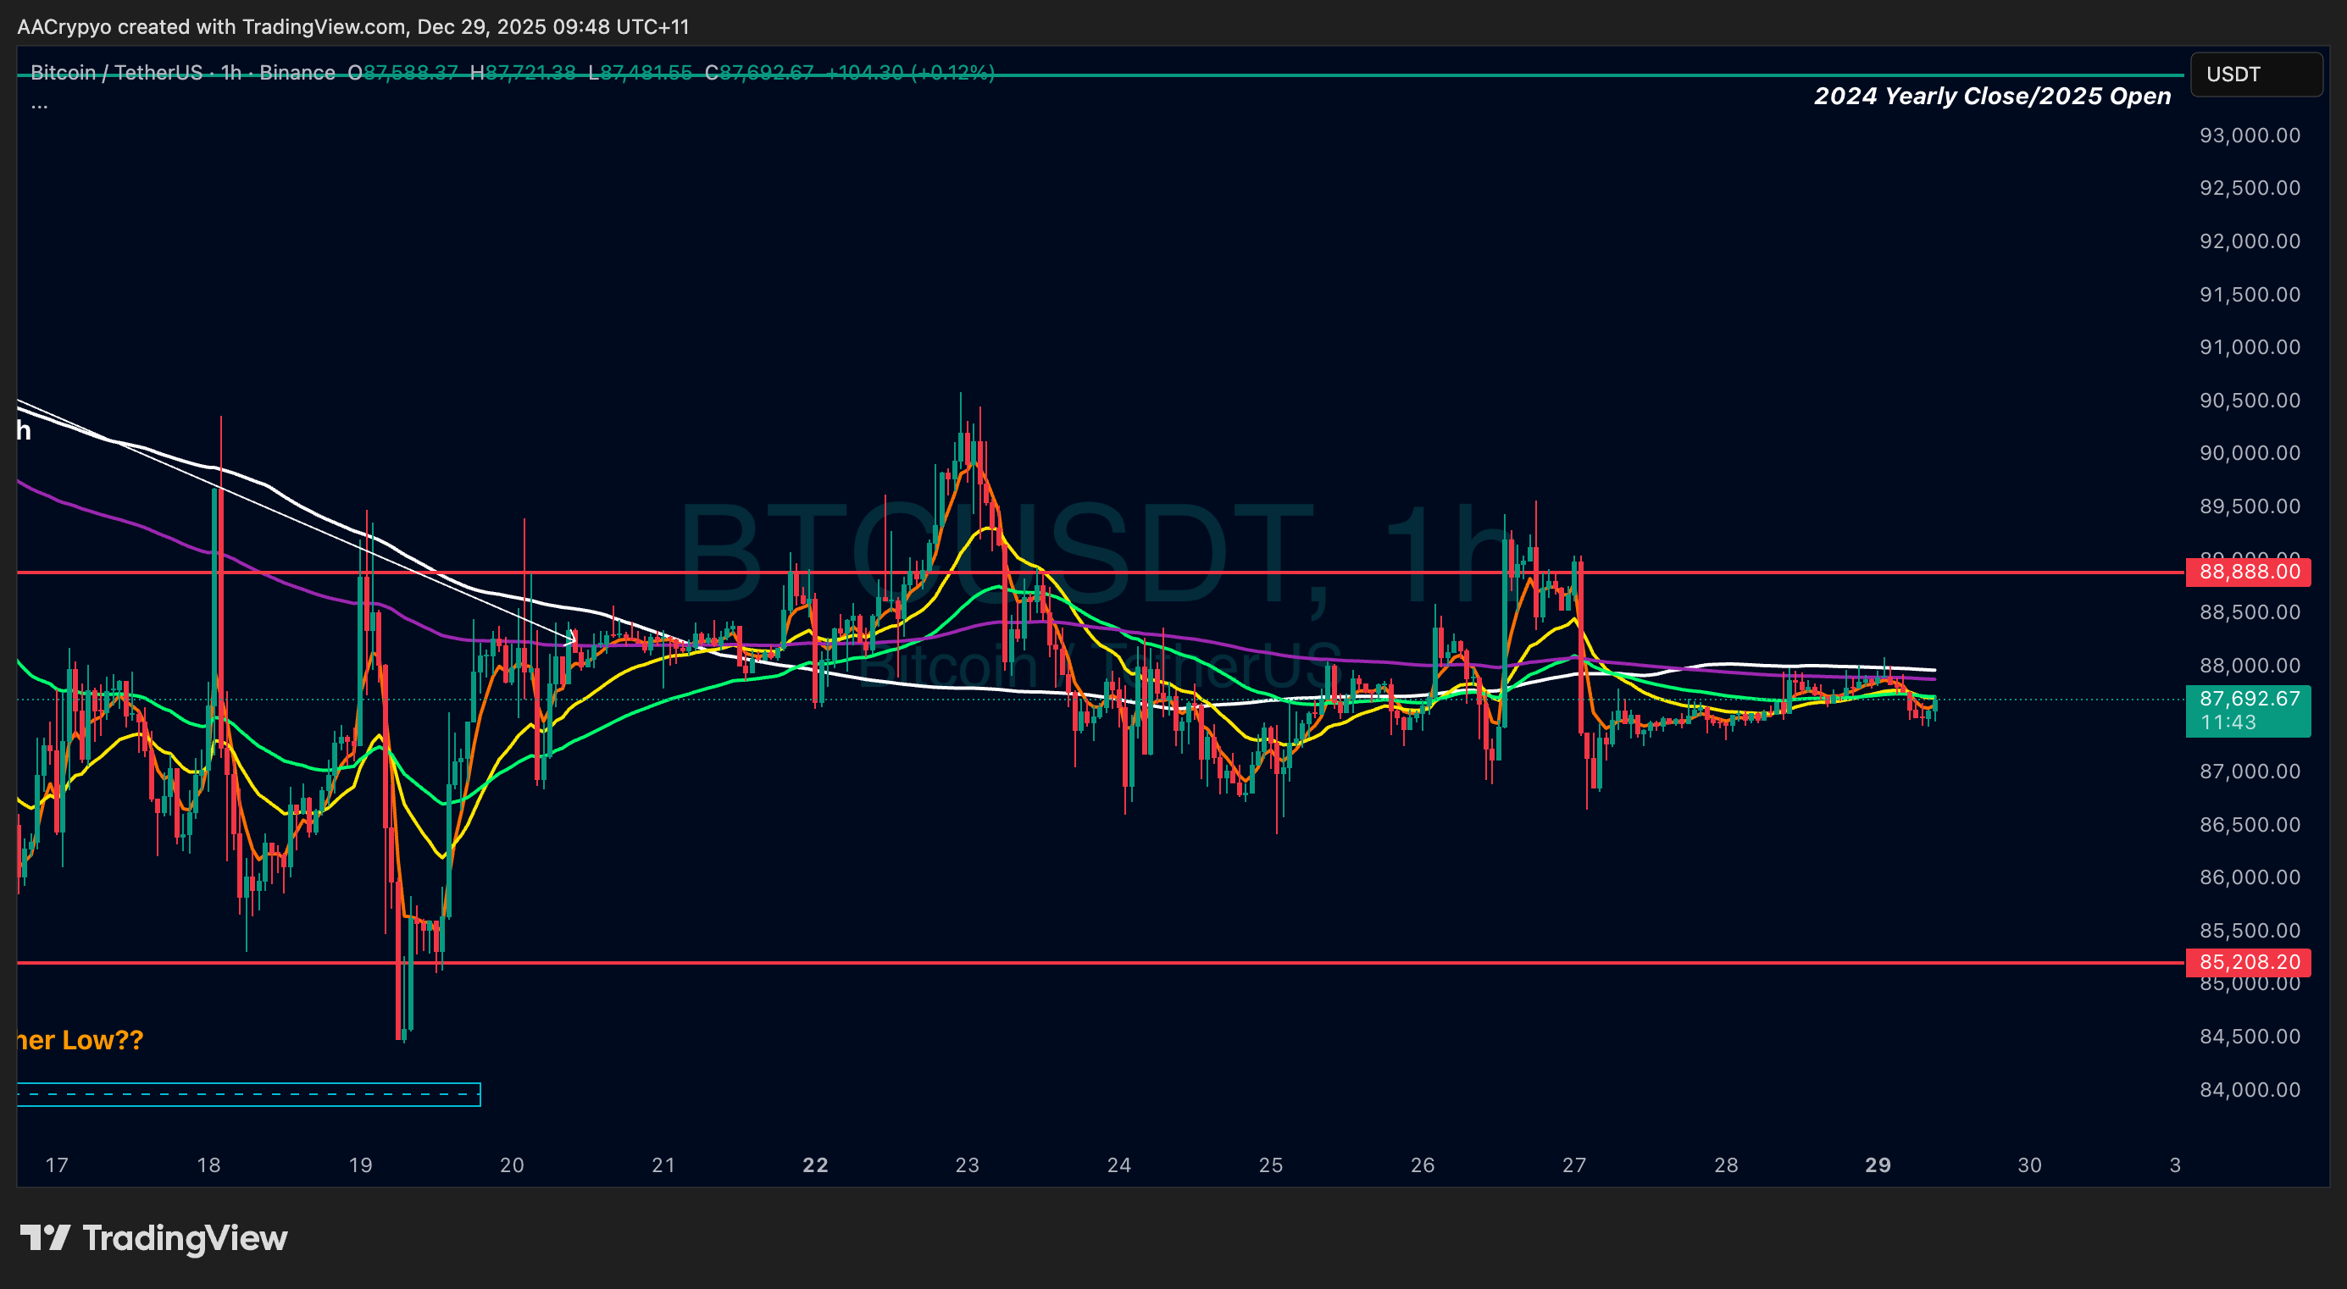This screenshot has width=2347, height=1289.
Task: Click the TradingView wordmark text
Action: tap(185, 1238)
